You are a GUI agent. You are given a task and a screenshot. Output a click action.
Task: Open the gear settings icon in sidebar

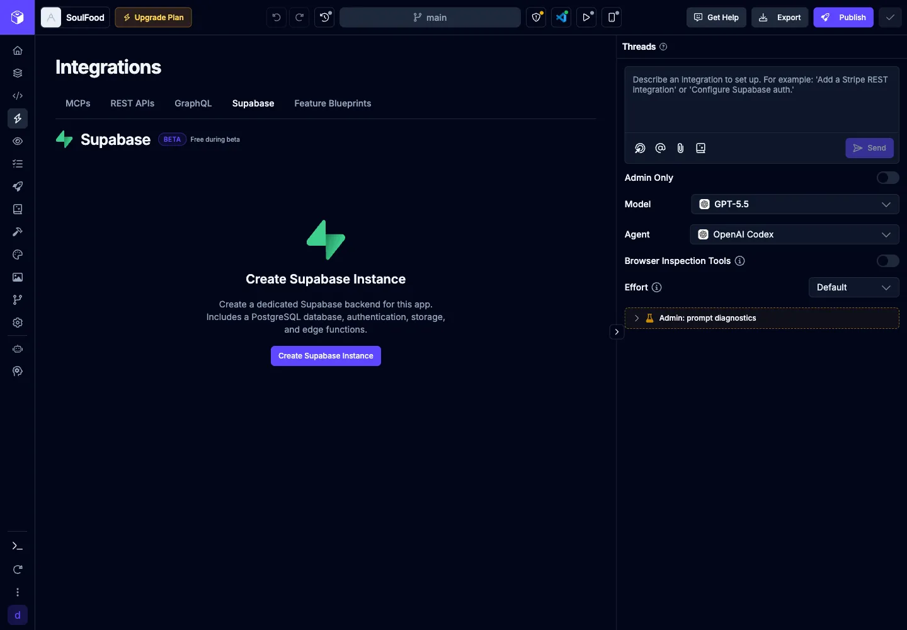[18, 323]
